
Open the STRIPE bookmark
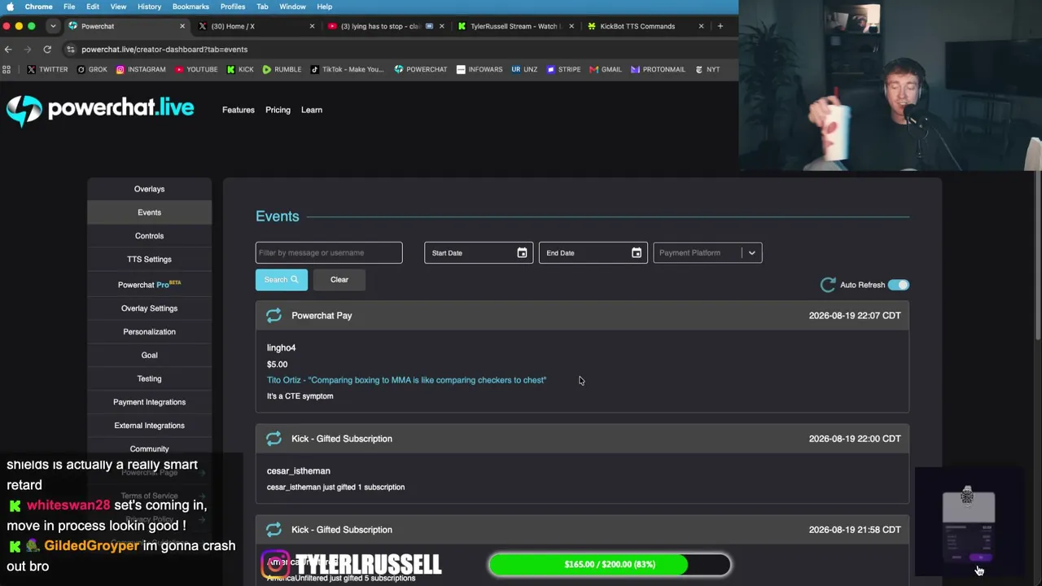click(x=563, y=69)
